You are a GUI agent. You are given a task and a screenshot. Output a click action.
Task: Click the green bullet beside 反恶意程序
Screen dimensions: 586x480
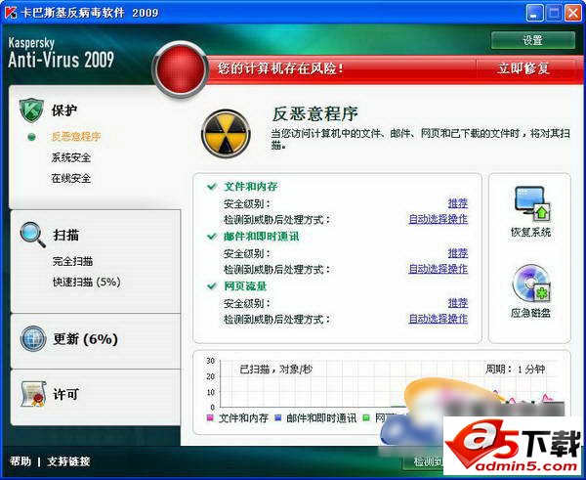point(32,137)
